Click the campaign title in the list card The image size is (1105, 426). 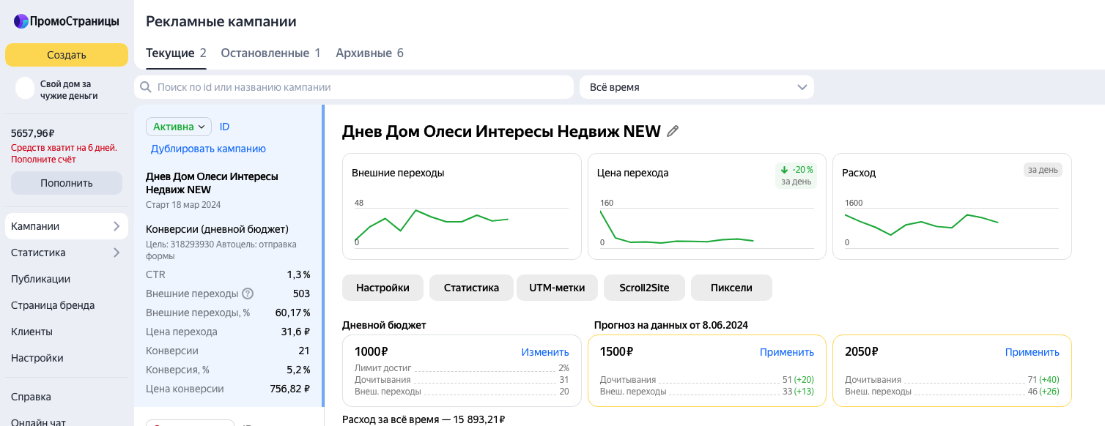[212, 183]
